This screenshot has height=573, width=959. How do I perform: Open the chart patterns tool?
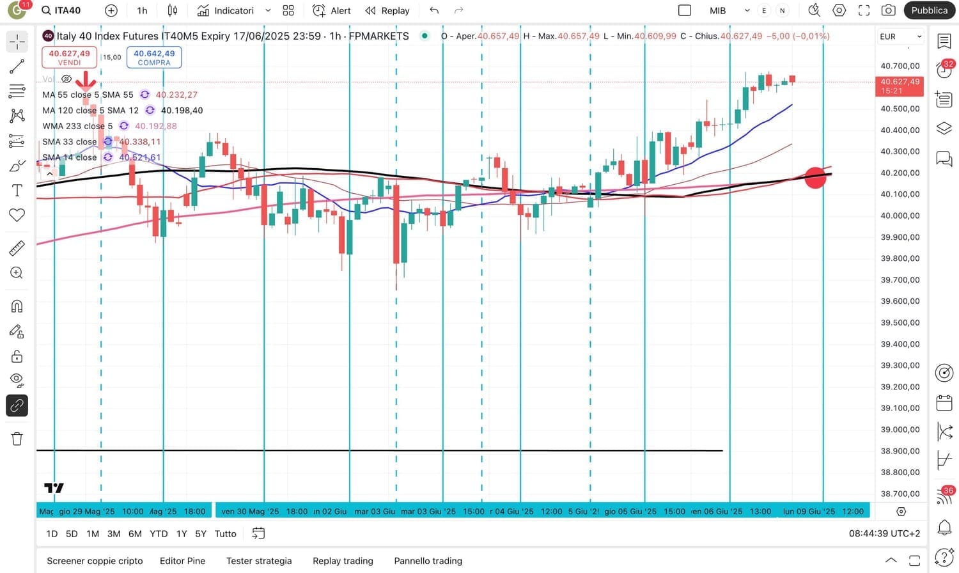(17, 116)
